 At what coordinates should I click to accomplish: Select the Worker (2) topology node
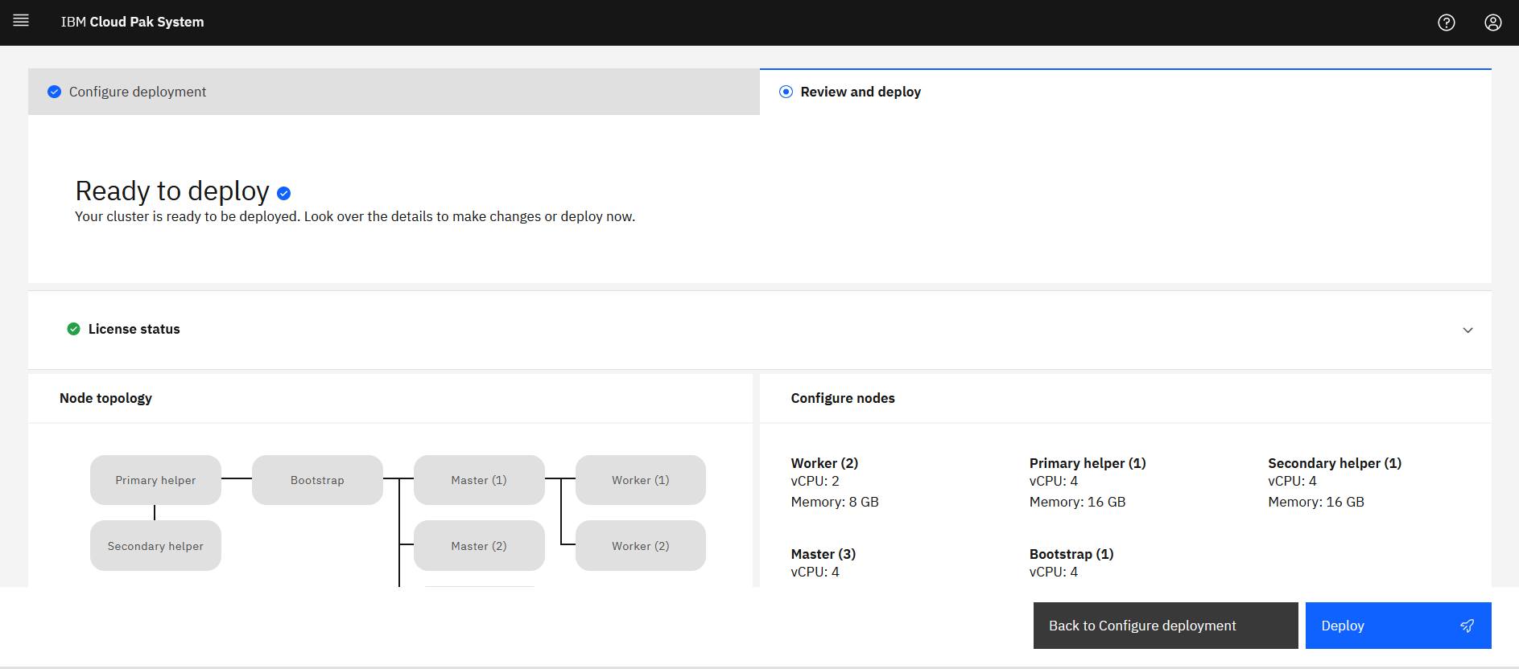[x=641, y=546]
